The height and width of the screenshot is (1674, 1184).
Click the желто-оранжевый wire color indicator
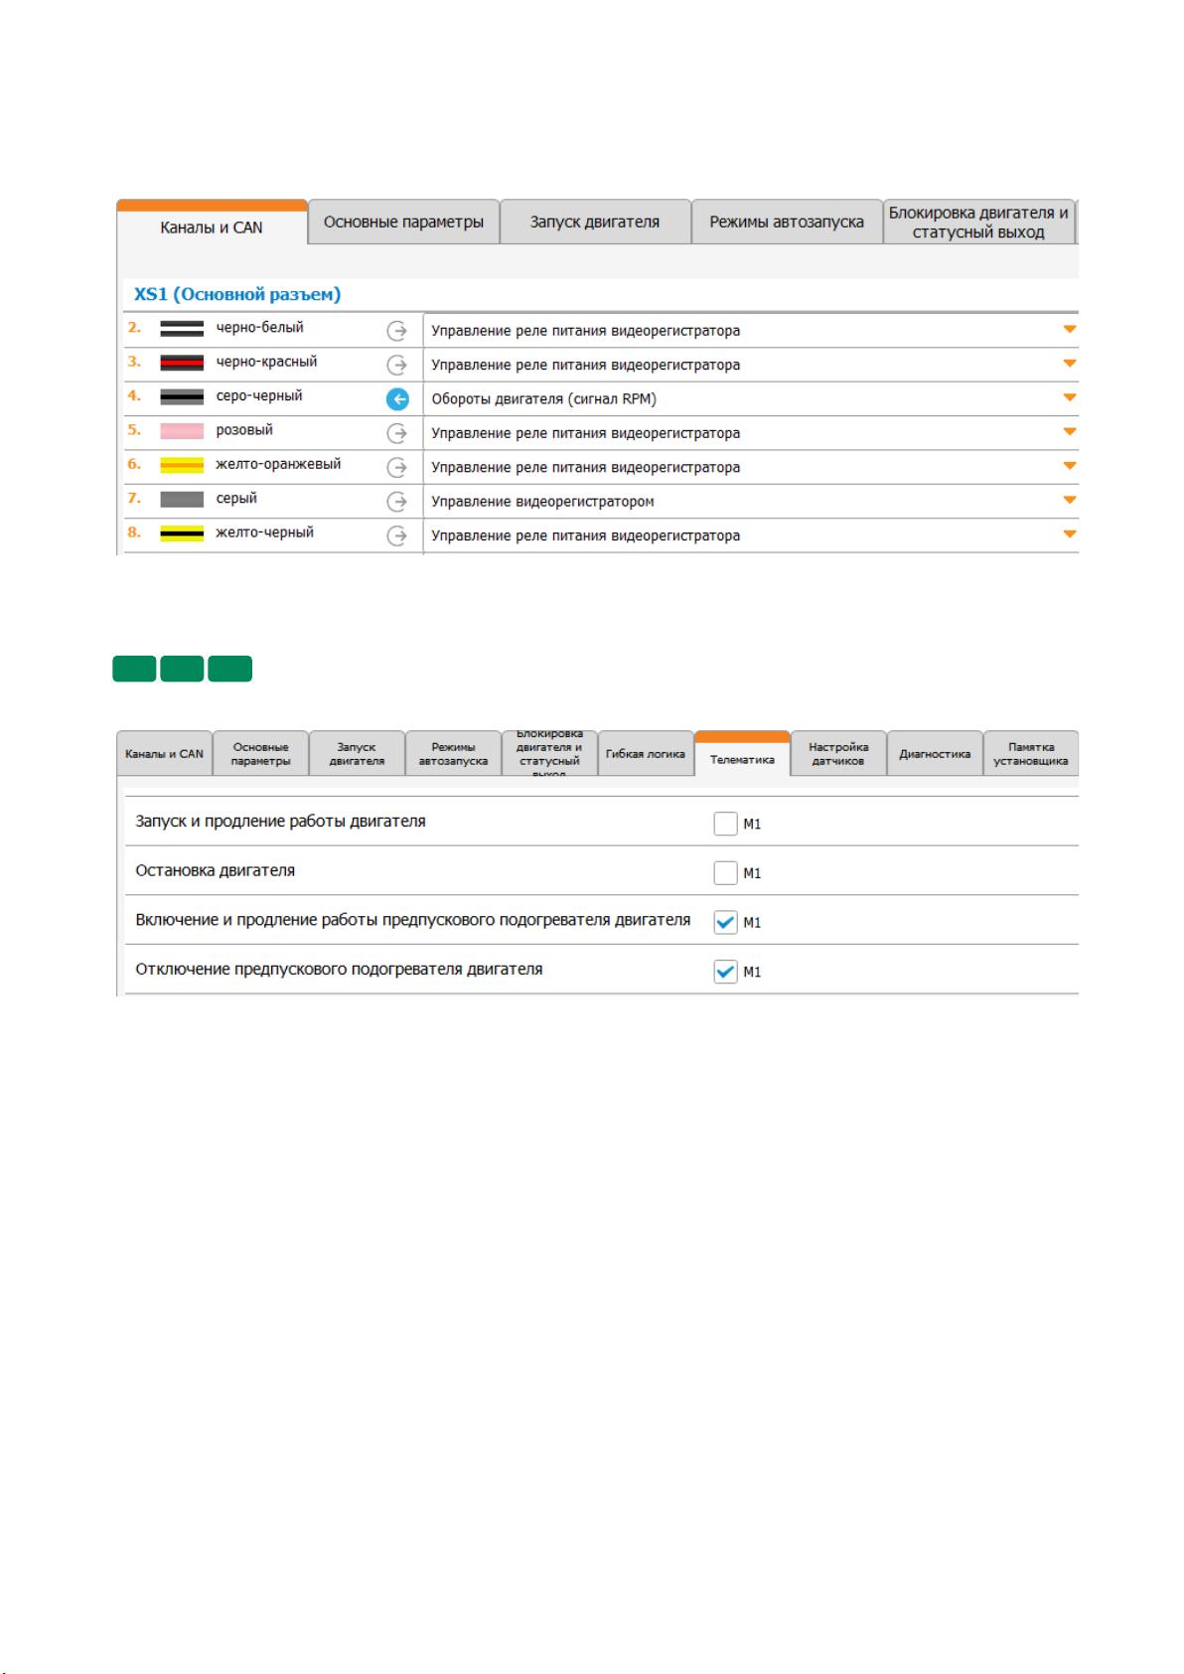tap(182, 465)
